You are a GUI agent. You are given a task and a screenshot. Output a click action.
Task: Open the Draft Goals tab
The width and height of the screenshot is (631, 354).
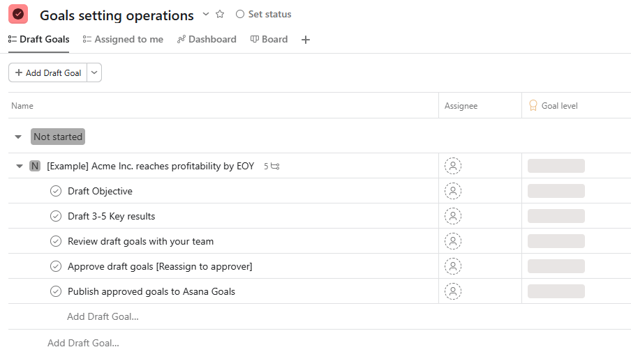tap(39, 40)
